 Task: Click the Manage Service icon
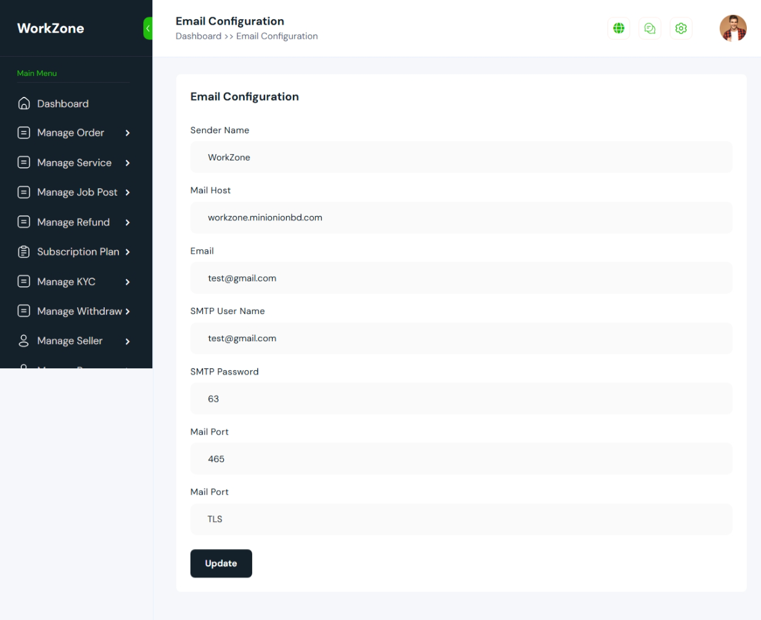(x=24, y=162)
